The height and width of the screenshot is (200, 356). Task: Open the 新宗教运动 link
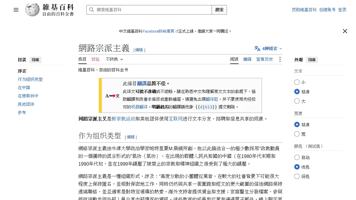point(123,119)
